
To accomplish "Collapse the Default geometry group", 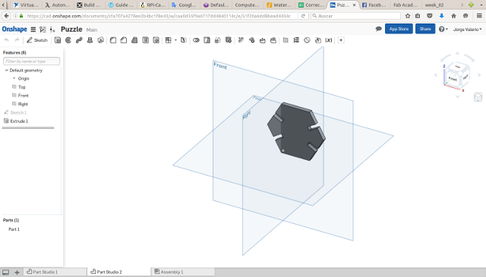I will click(7, 71).
